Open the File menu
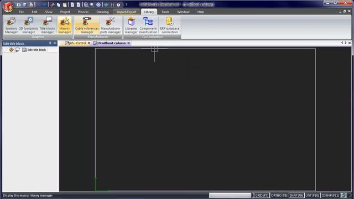Image resolution: width=354 pixels, height=199 pixels. pos(21,12)
